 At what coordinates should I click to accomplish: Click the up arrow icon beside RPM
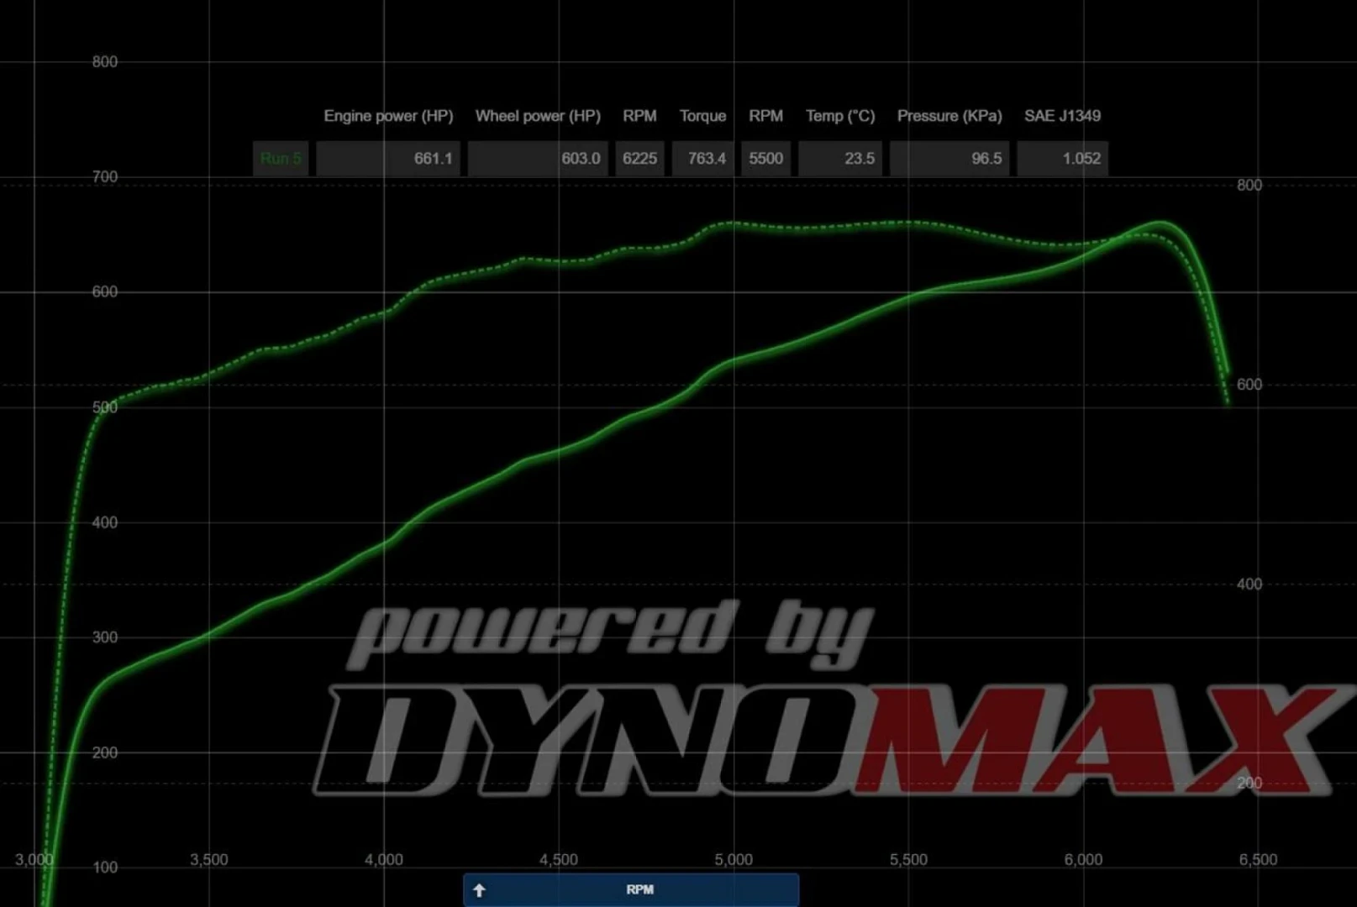pos(479,890)
